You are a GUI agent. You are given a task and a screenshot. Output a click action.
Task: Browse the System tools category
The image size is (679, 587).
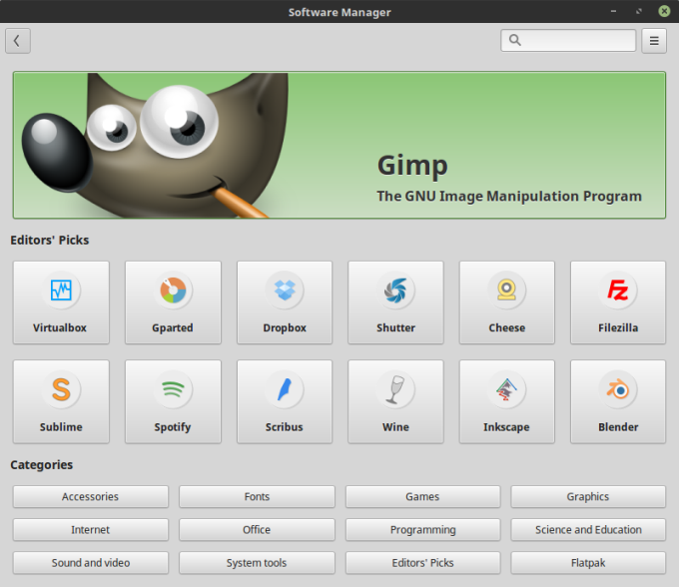(x=257, y=563)
